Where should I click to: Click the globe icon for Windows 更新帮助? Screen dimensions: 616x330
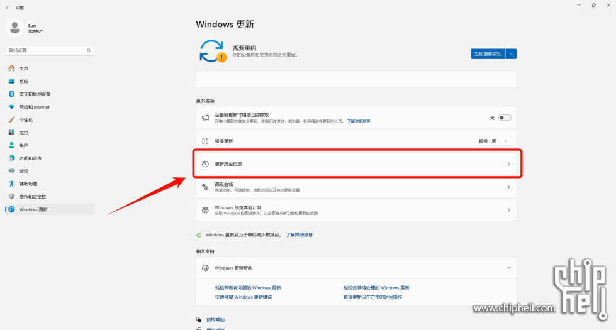click(x=205, y=268)
